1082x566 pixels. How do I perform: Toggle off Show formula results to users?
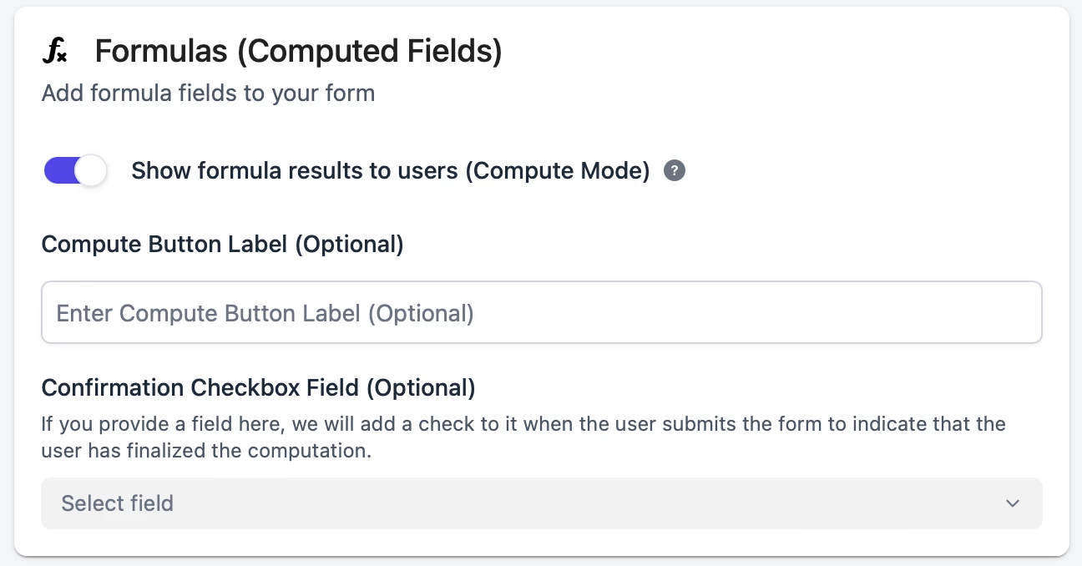(x=75, y=171)
